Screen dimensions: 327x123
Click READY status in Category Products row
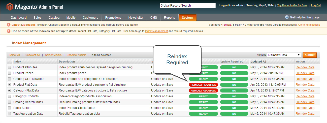pyautogui.click(x=203, y=96)
